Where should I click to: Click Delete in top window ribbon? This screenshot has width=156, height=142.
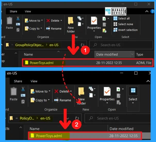54,21
